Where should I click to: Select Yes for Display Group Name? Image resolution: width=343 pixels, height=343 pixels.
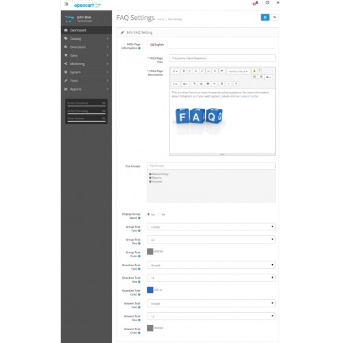coord(148,214)
